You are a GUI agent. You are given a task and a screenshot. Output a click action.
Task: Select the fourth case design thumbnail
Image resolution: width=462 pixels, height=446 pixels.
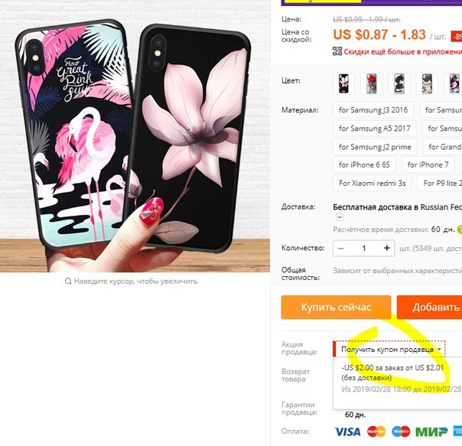427,83
